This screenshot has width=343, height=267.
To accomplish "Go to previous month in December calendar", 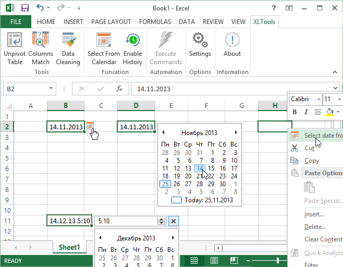I will tap(100, 238).
